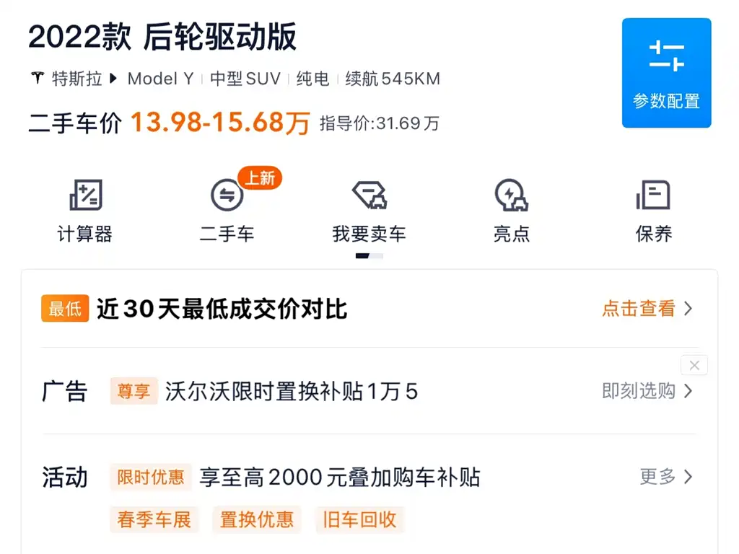739x554 pixels.
Task: Open the 计算器 calculator icon
Action: click(86, 195)
